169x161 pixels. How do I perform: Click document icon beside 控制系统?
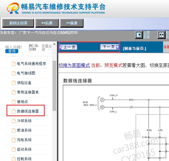(14, 159)
